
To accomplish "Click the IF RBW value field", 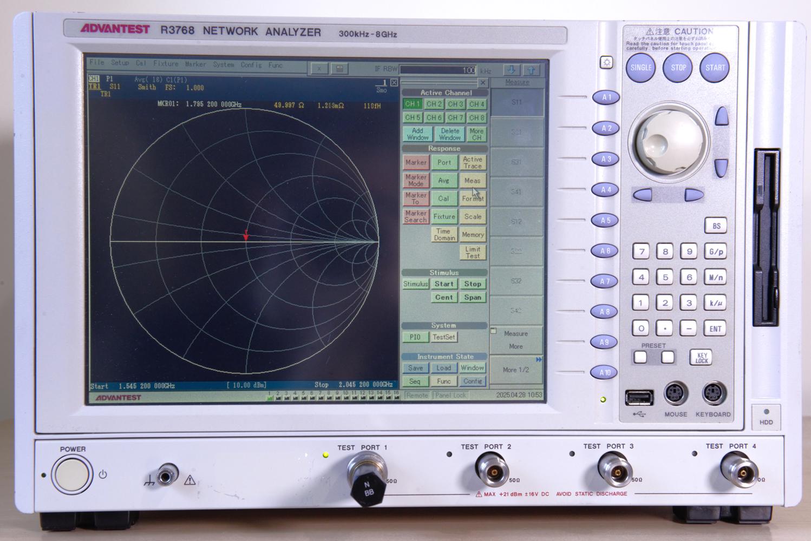I will click(438, 70).
